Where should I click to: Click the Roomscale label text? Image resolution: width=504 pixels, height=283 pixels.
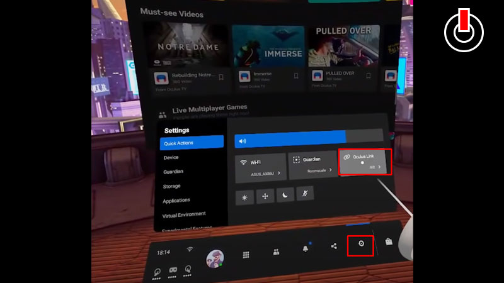pos(317,170)
